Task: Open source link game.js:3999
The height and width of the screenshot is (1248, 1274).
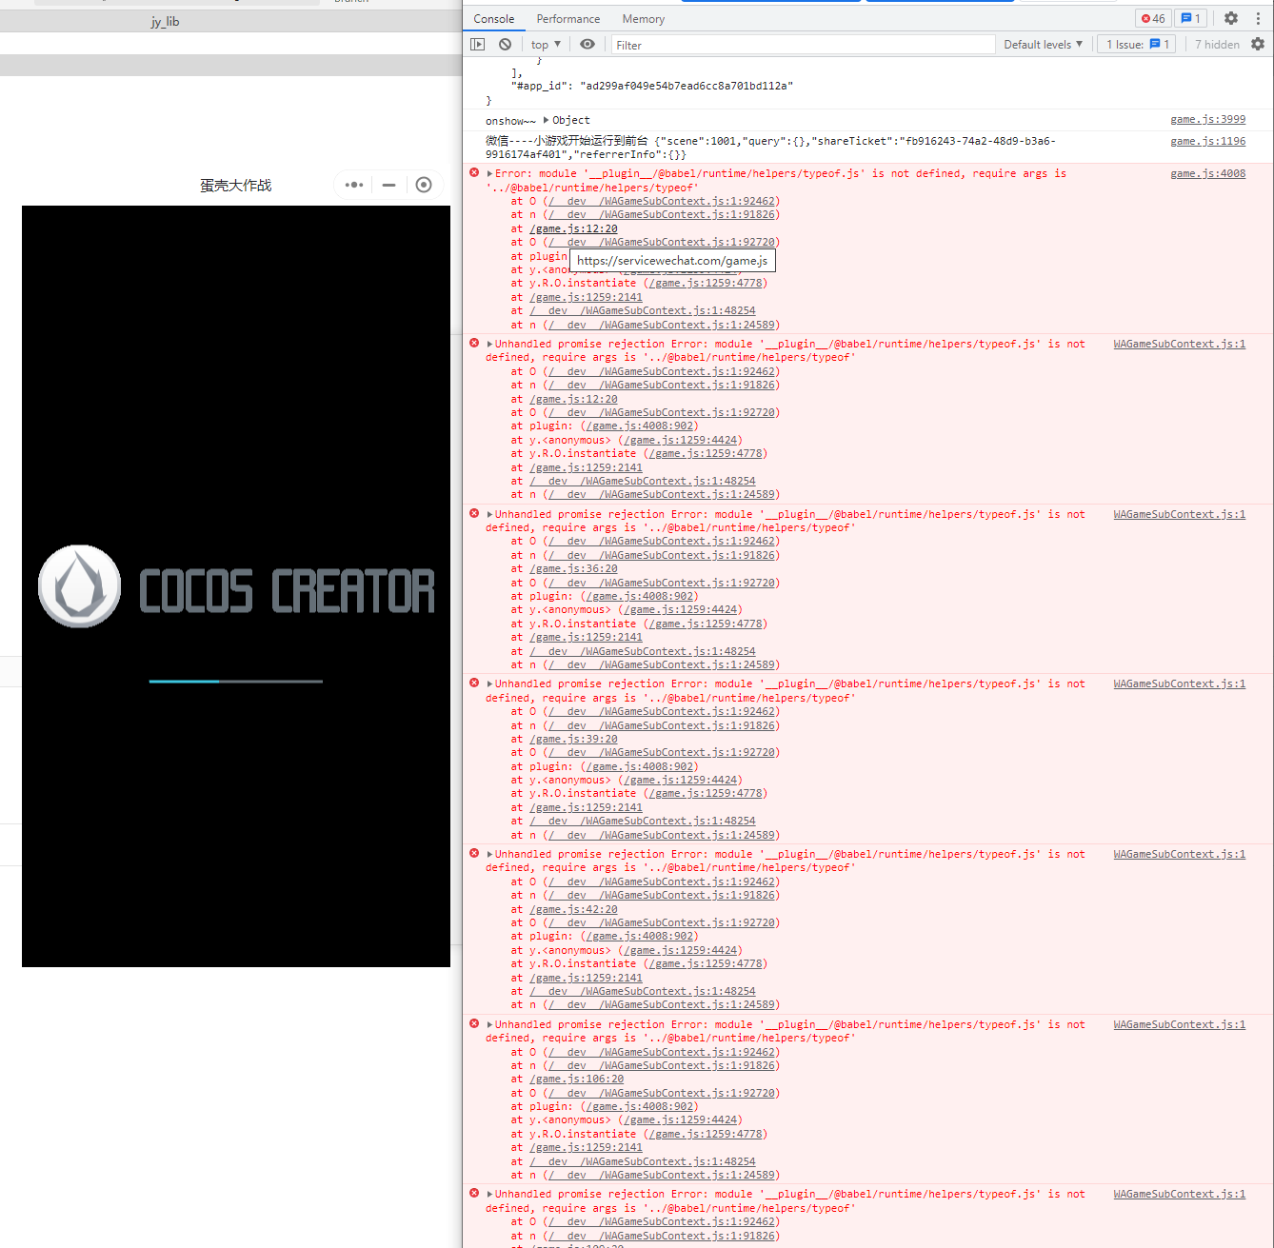Action: pyautogui.click(x=1207, y=120)
